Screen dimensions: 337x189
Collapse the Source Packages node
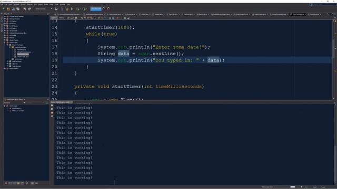[7, 45]
